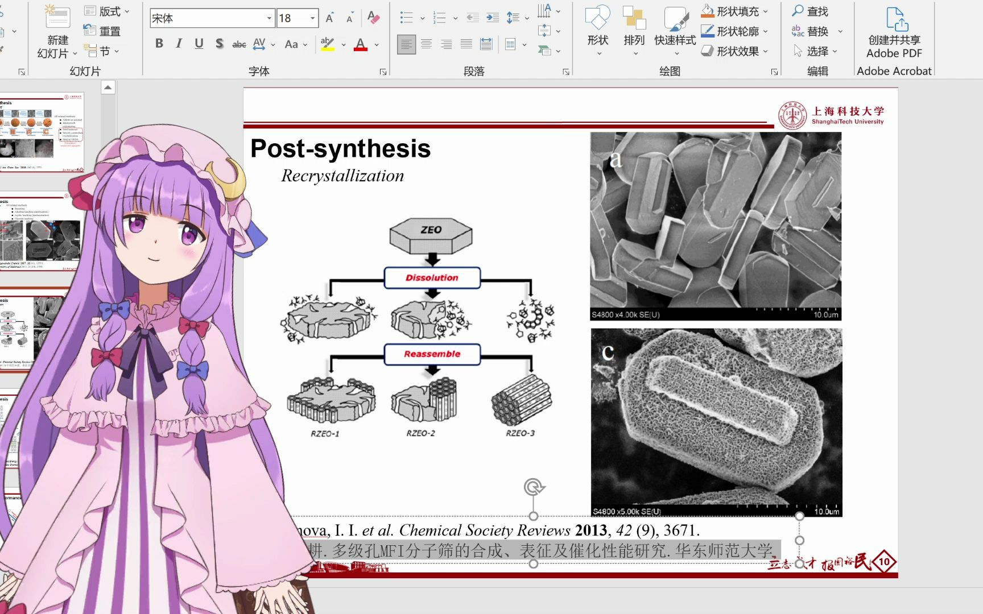983x614 pixels.
Task: Click the convert to SmartArt icon
Action: click(544, 51)
